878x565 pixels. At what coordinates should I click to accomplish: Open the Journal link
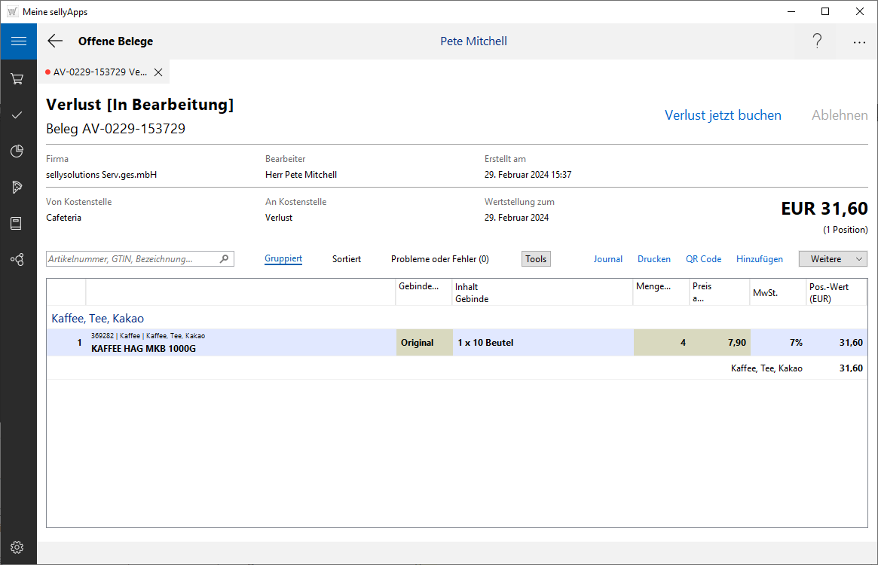pos(608,259)
